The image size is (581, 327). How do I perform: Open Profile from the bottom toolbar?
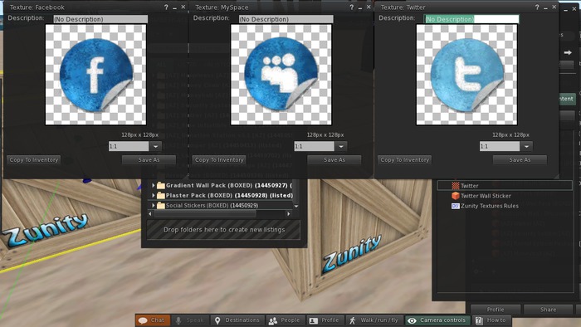tap(325, 320)
